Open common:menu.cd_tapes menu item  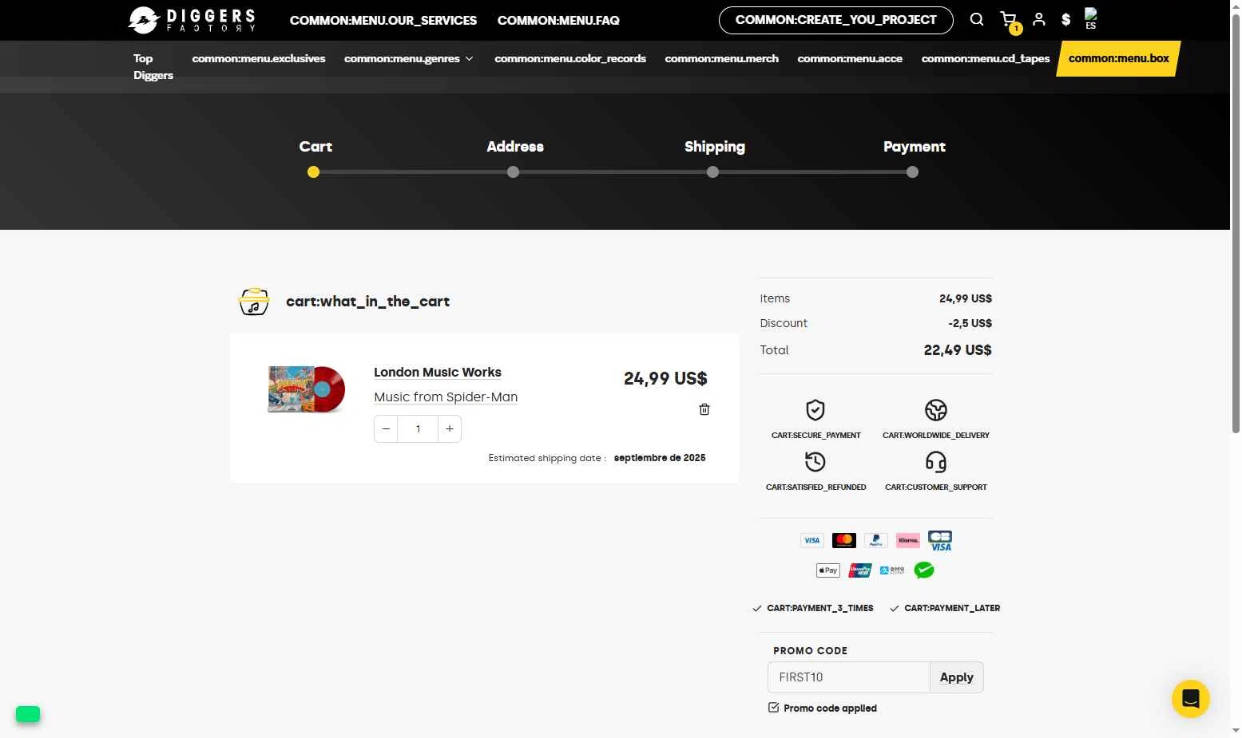(986, 58)
